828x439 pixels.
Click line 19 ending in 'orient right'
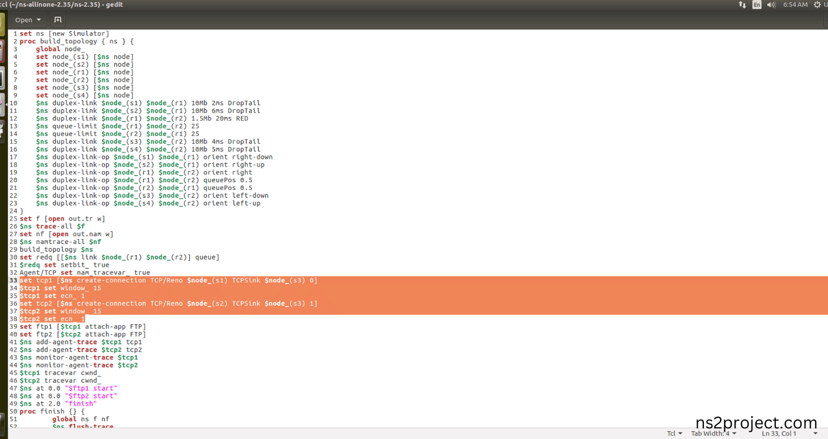pos(144,172)
